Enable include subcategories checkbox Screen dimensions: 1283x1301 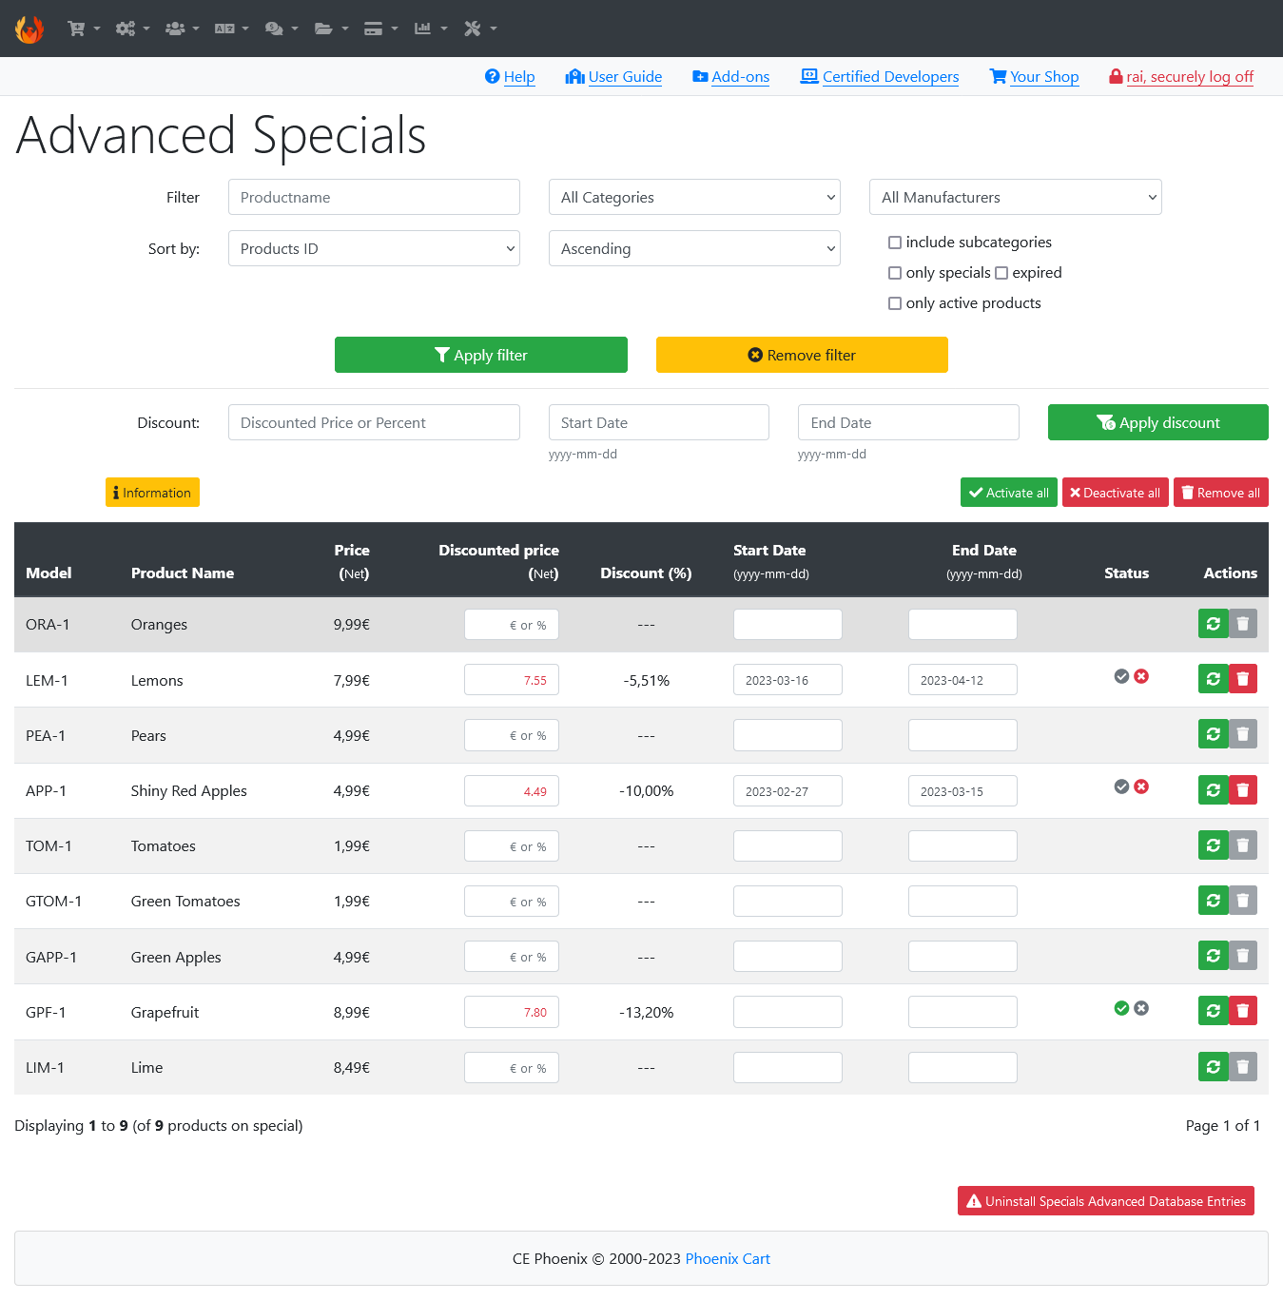click(x=895, y=243)
